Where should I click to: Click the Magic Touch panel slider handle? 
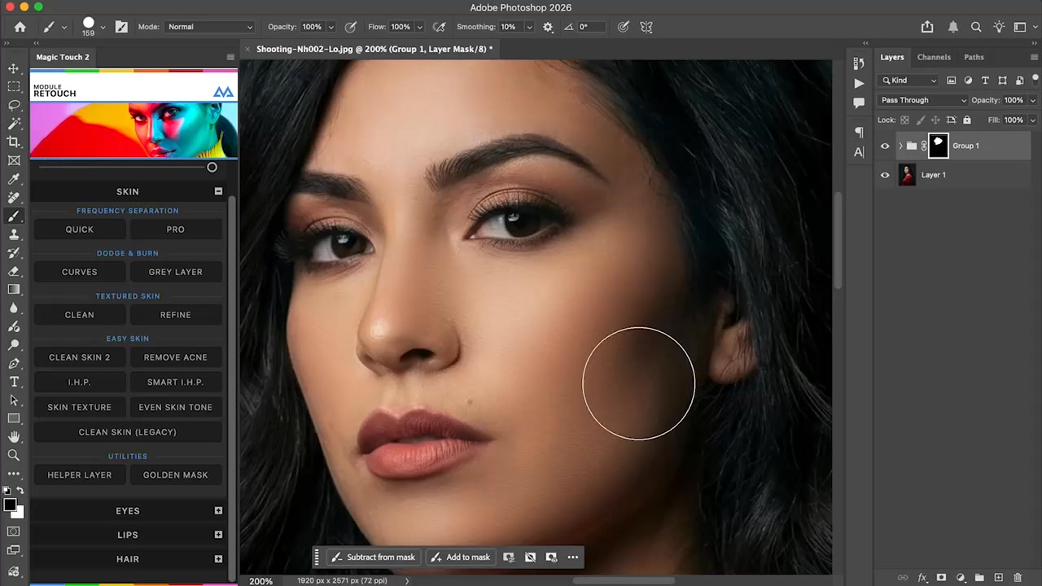click(212, 167)
